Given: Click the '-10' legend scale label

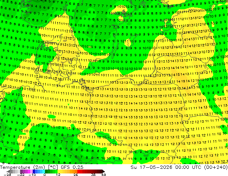Looking at the screenshot, I should [x=32, y=175].
